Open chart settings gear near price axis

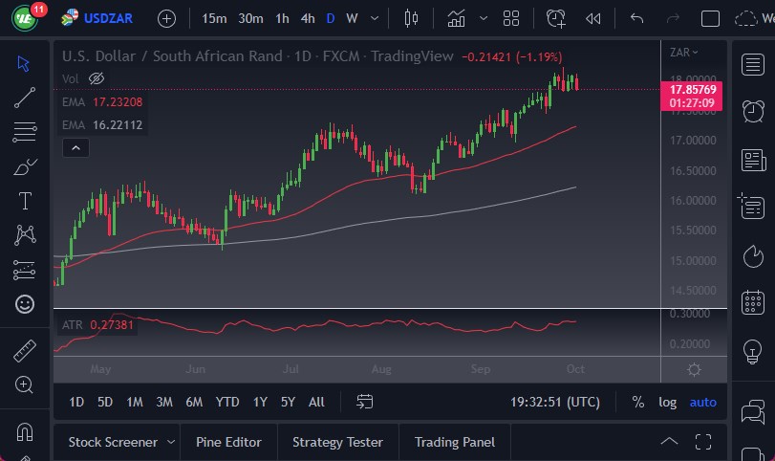pos(694,369)
